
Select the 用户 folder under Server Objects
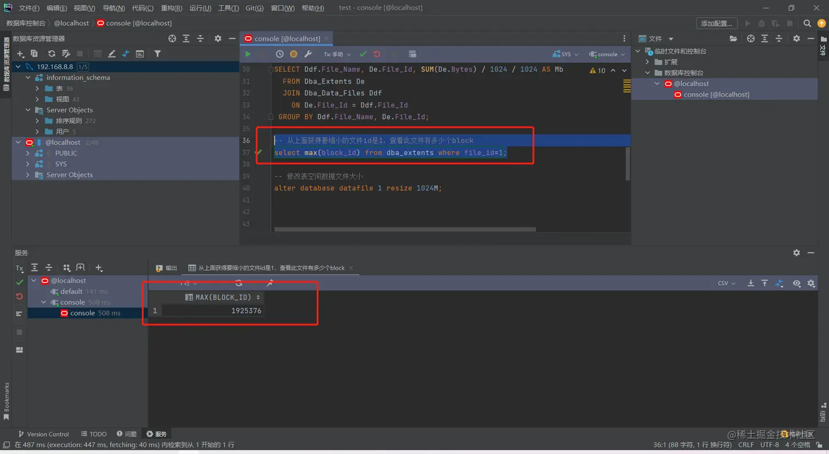[62, 132]
